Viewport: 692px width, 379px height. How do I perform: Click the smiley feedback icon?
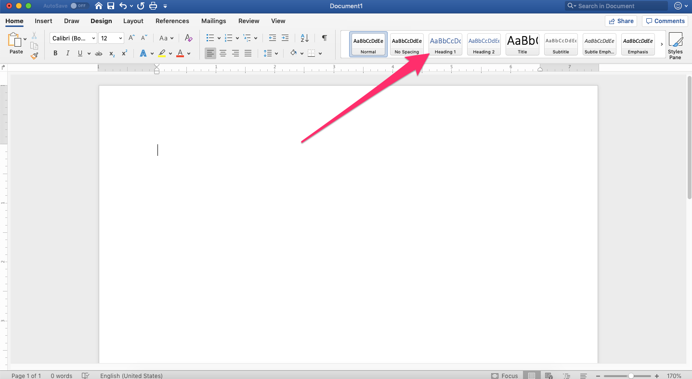click(x=678, y=6)
